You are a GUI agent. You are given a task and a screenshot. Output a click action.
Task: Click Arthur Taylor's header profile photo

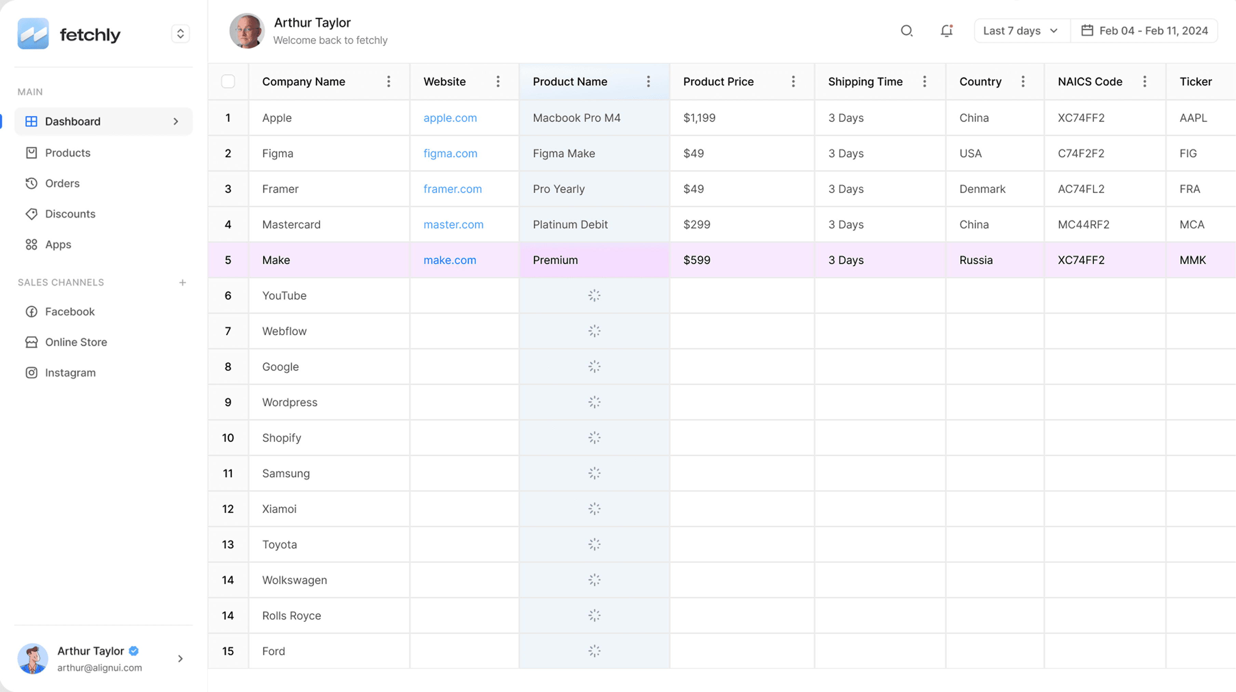pyautogui.click(x=247, y=31)
